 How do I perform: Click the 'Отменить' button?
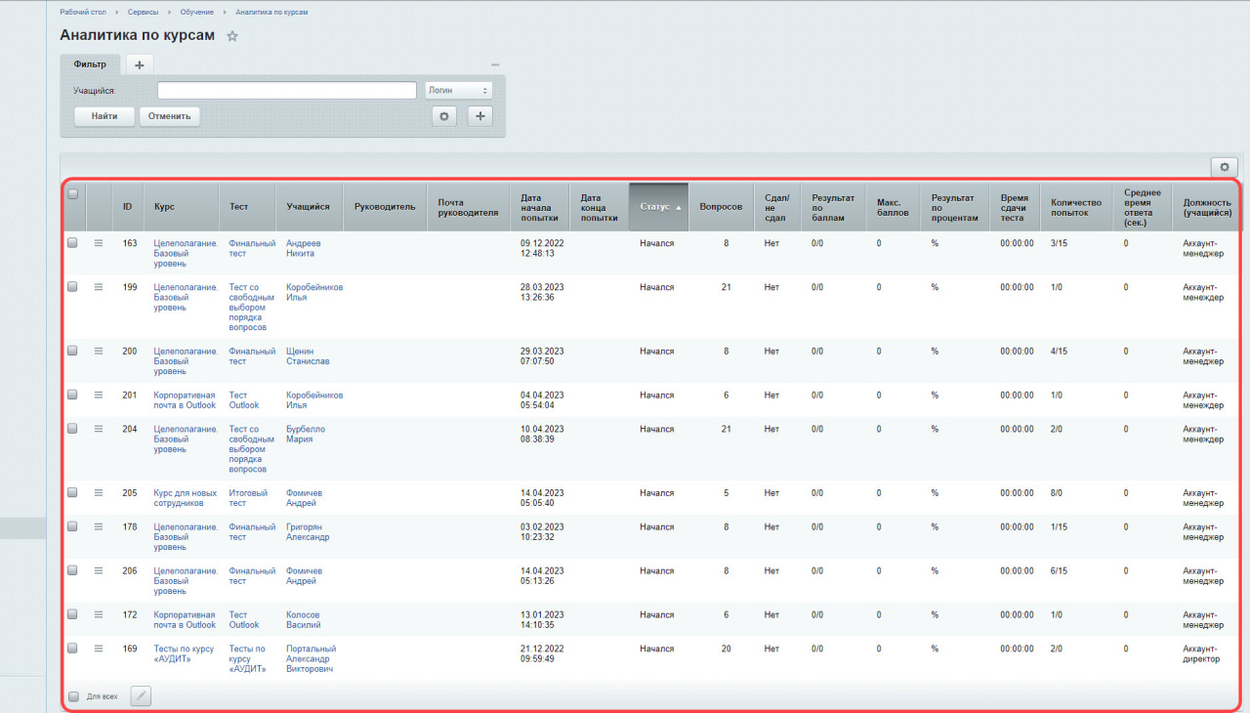[170, 116]
